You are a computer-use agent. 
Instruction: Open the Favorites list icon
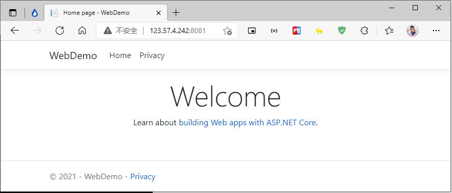point(389,31)
